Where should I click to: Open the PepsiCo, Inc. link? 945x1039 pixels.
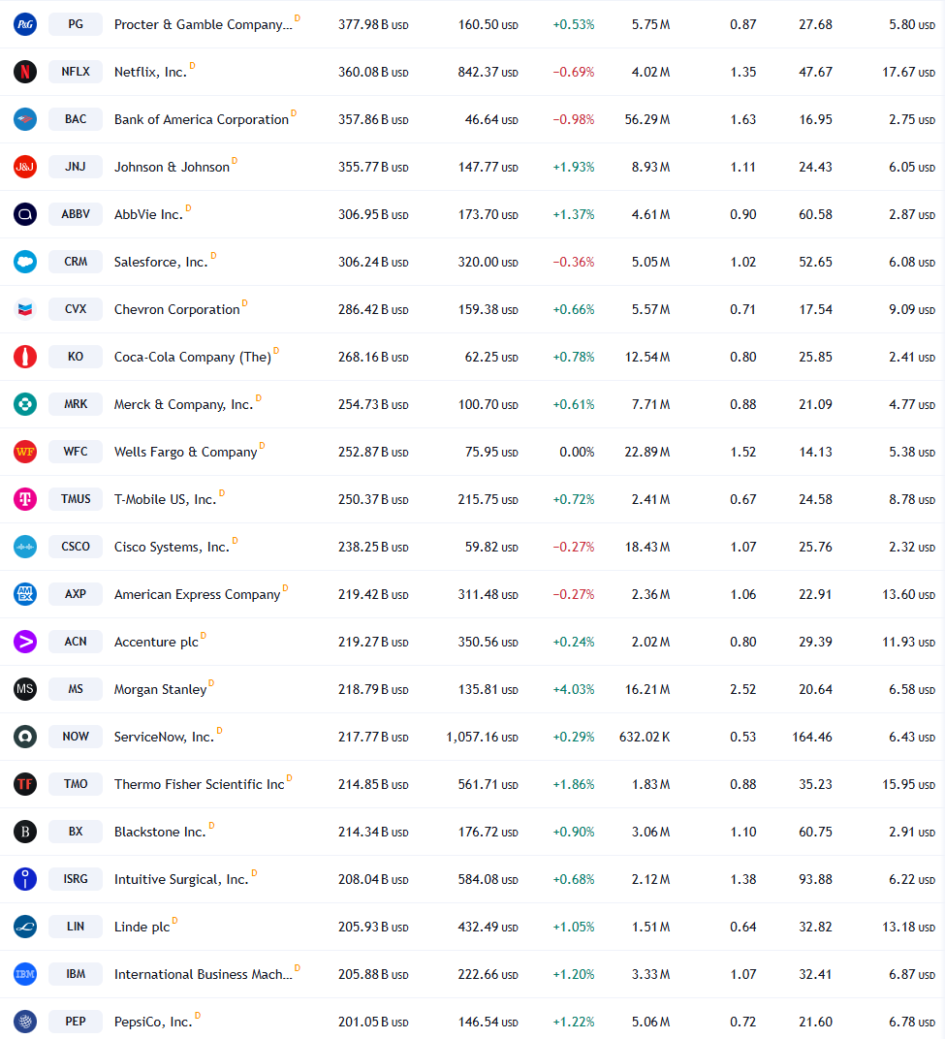pos(153,1023)
